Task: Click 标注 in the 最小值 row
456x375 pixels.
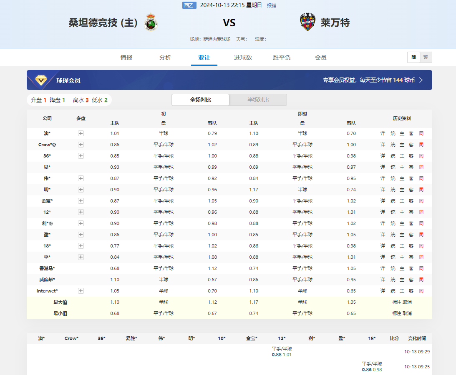Action: pos(397,313)
